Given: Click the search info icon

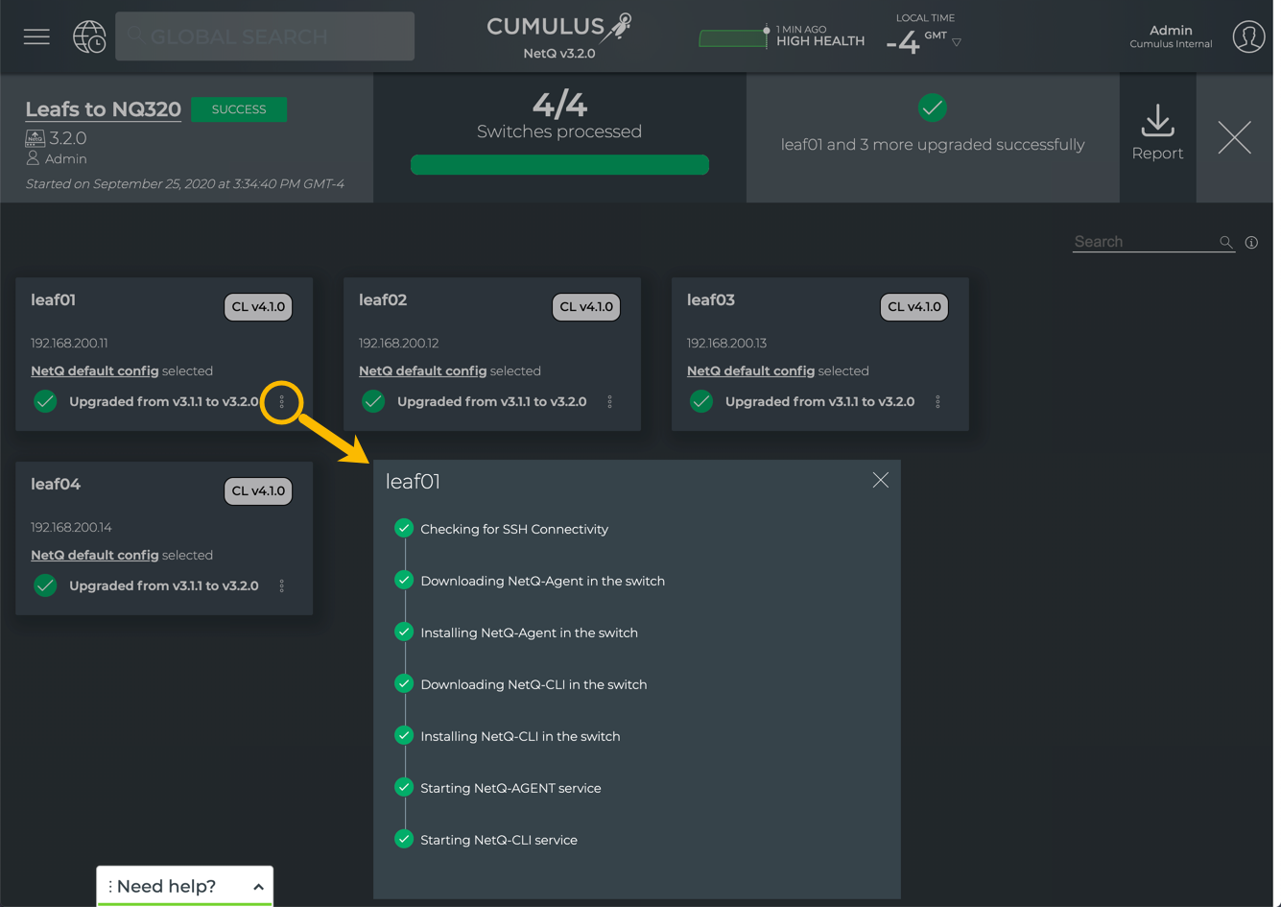Looking at the screenshot, I should (1251, 243).
